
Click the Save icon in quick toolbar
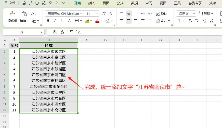coord(24,3)
